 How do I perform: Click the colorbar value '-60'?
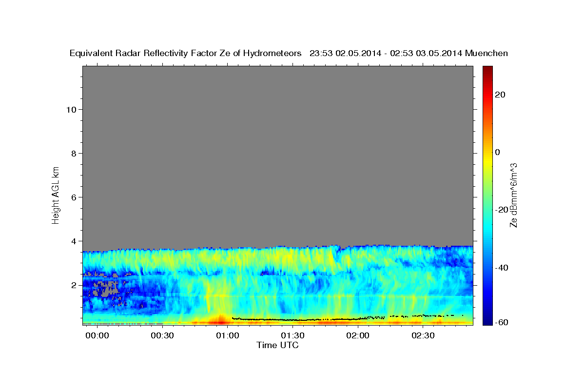tap(502, 323)
